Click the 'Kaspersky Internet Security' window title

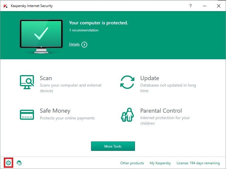[x=32, y=6]
